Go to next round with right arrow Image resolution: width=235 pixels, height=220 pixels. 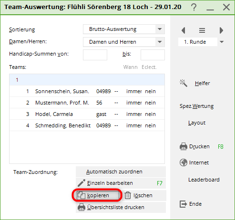coord(221,30)
